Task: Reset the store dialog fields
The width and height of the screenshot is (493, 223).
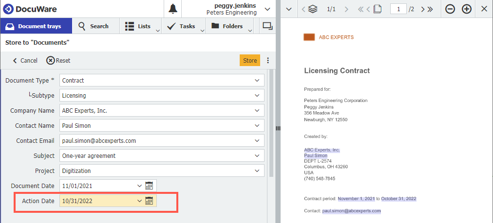Action: (58, 61)
